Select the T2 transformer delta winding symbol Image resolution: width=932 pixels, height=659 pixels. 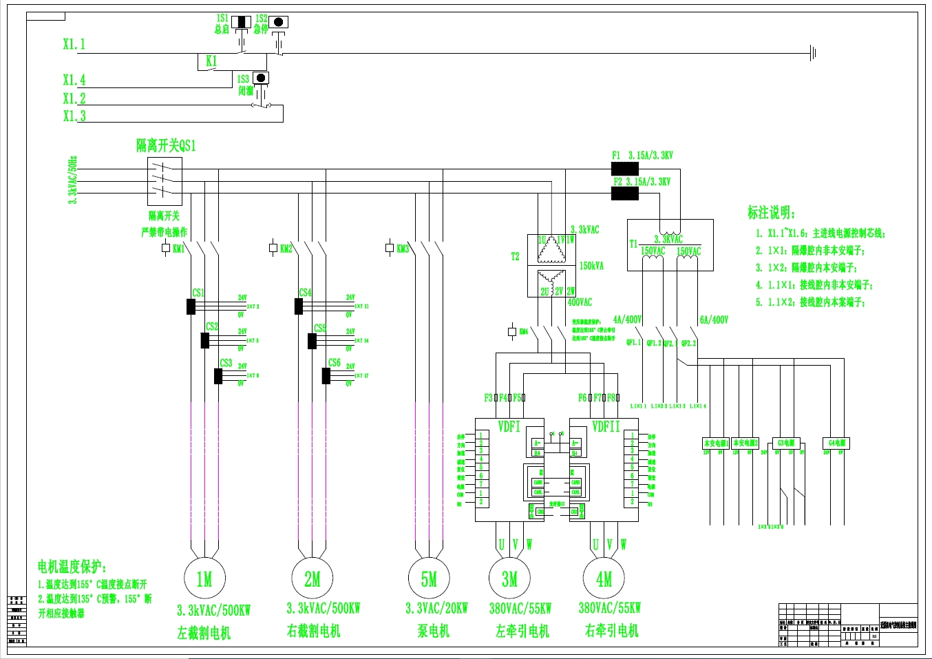(x=551, y=249)
